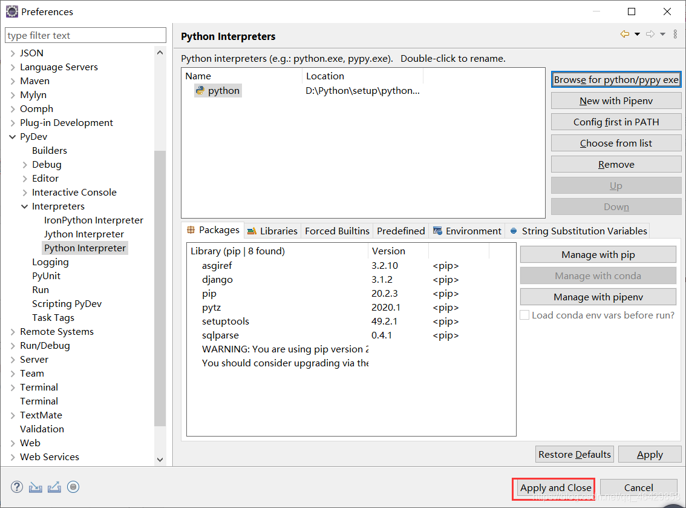
Task: Open the Predefined tab
Action: point(400,231)
